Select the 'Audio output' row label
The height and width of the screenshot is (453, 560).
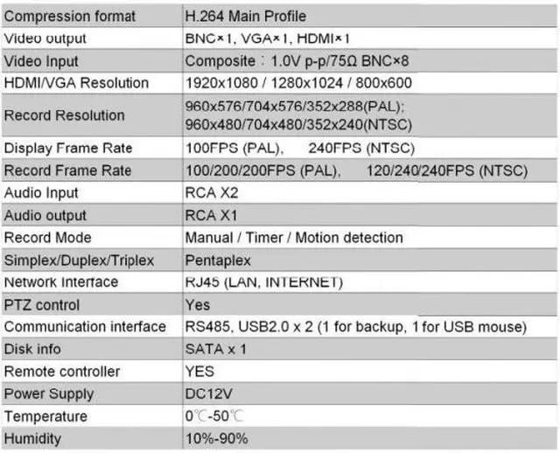[x=46, y=215]
